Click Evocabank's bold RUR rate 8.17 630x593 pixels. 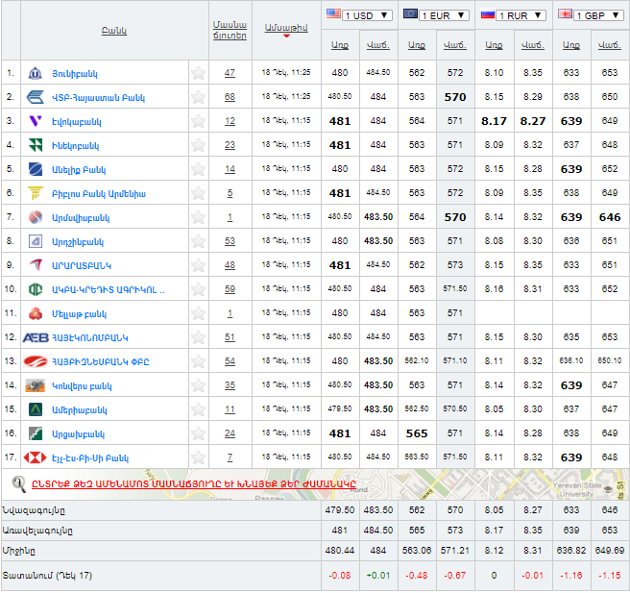494,121
